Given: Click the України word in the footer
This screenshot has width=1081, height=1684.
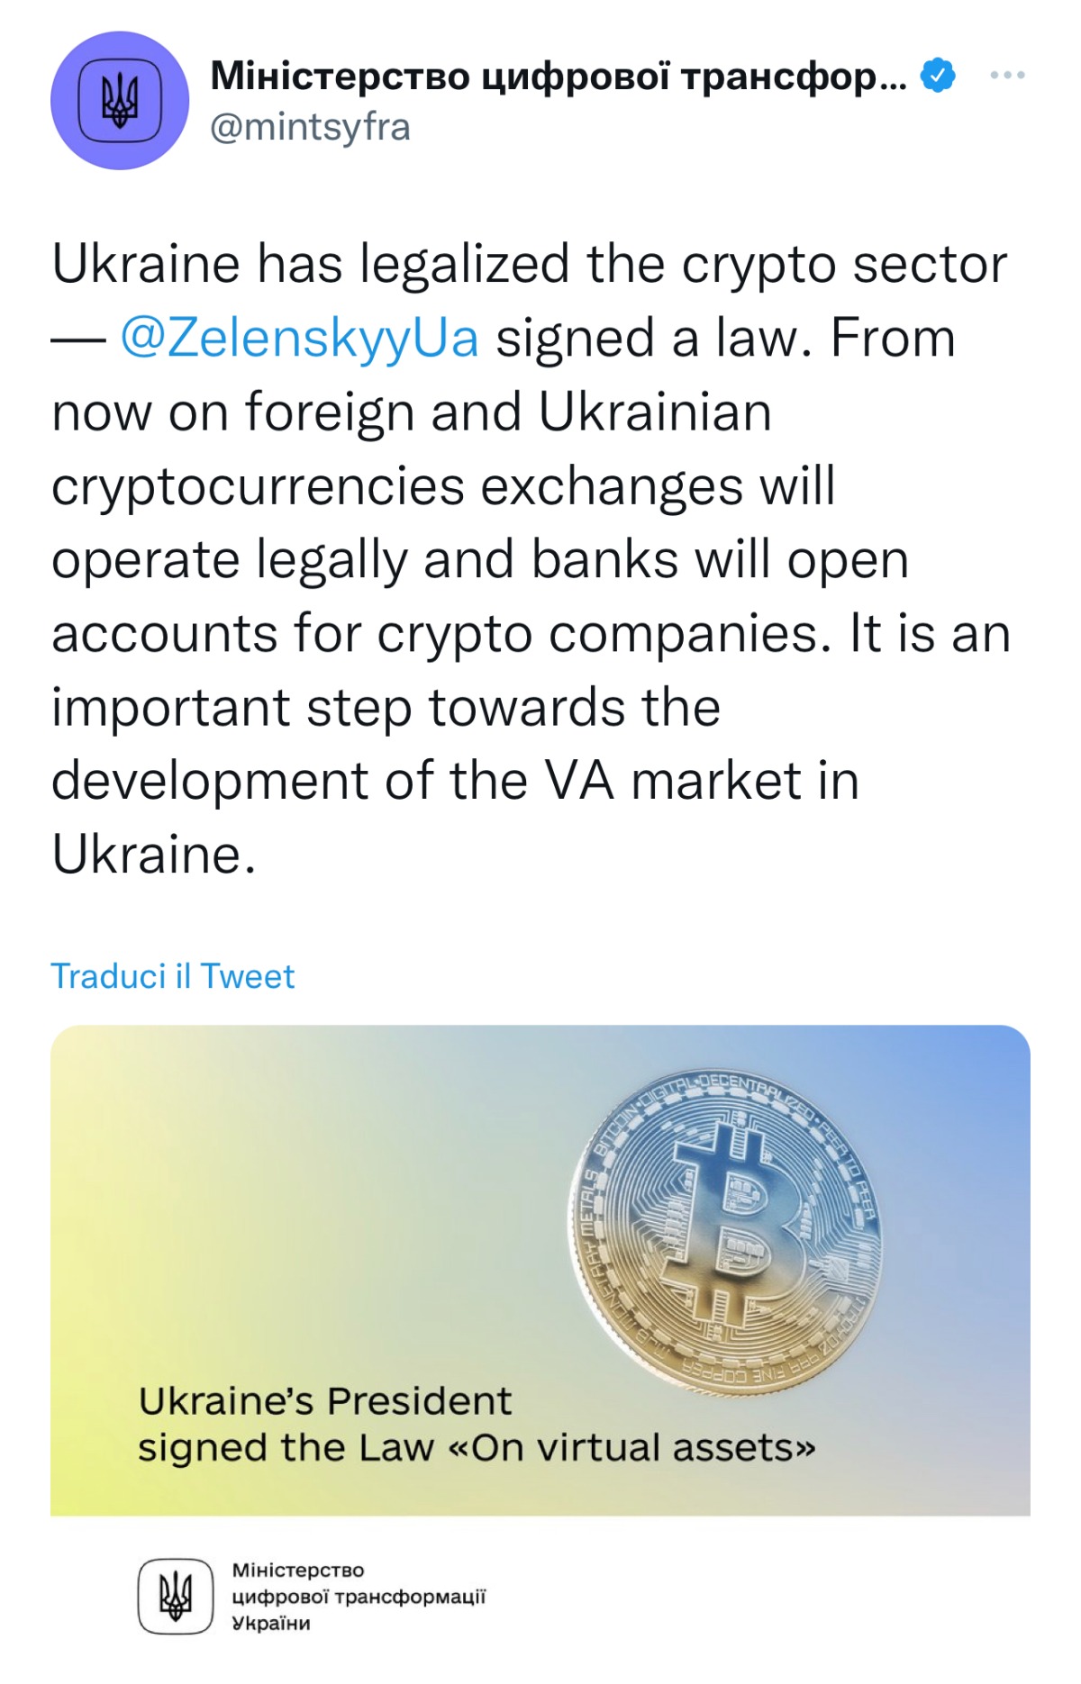Looking at the screenshot, I should [x=271, y=1623].
